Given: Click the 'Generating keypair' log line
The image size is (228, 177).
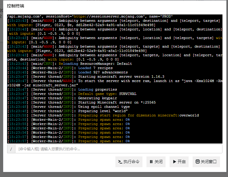Looking at the screenshot, I should pos(98,98).
